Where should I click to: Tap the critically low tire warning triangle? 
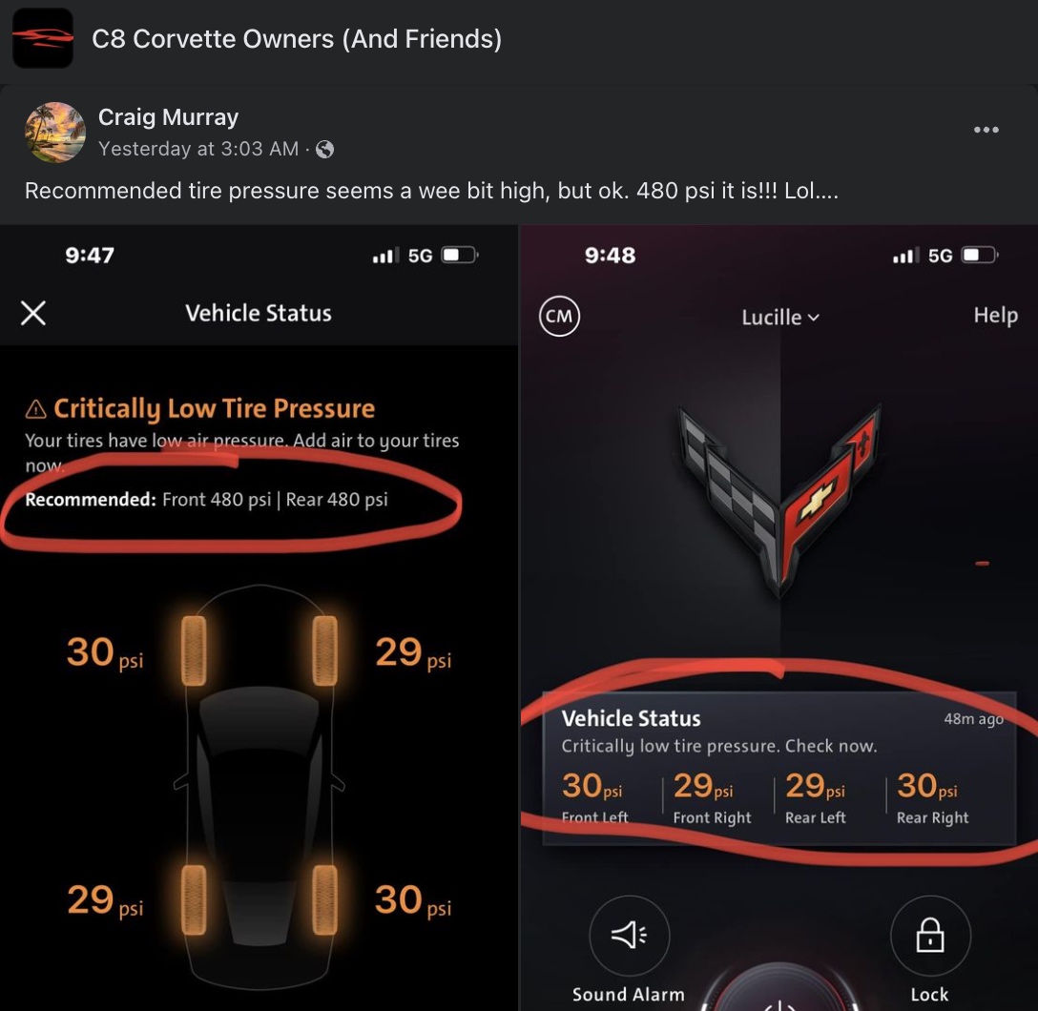click(x=35, y=409)
